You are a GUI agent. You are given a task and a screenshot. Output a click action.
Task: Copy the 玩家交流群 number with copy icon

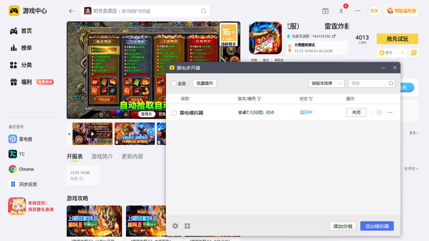[334, 36]
